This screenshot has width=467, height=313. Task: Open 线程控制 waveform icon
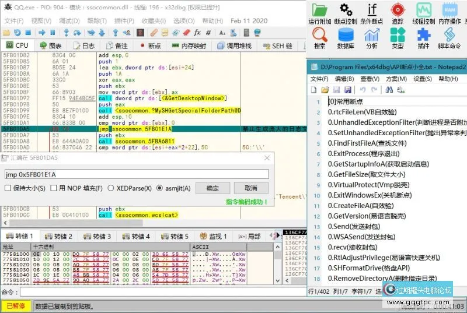tap(424, 13)
